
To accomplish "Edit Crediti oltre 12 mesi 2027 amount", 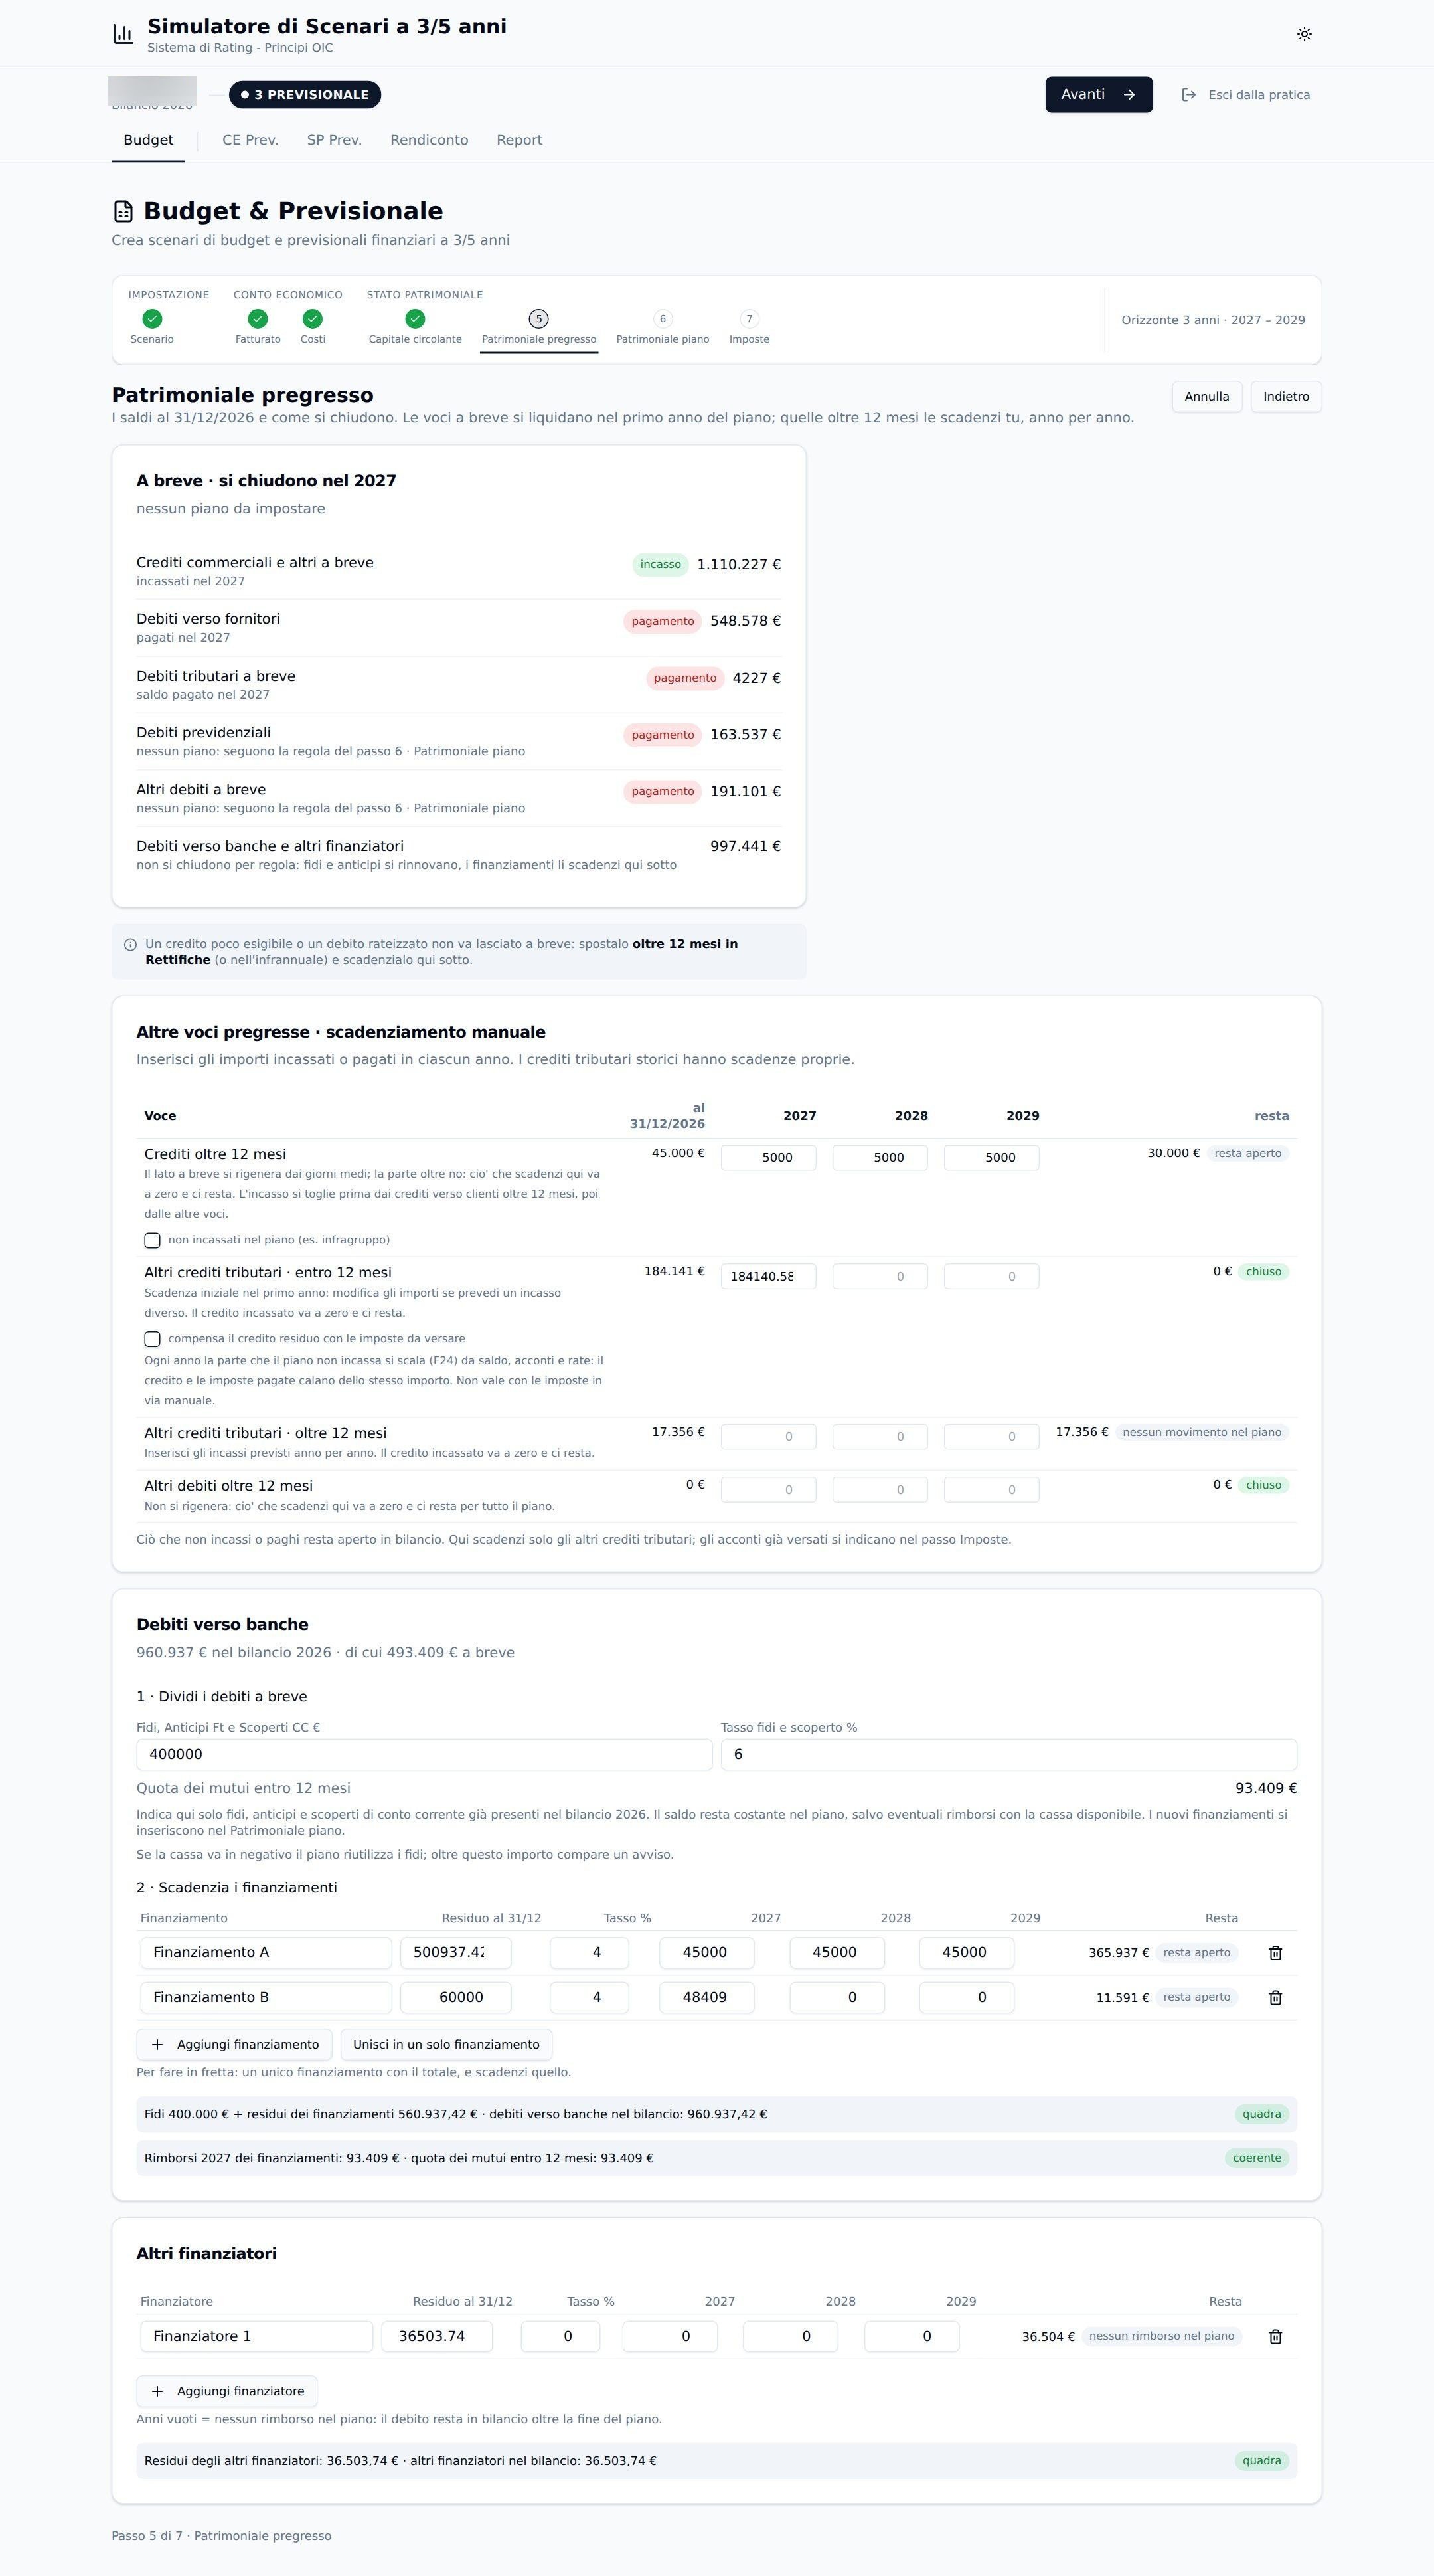I will click(x=767, y=1158).
